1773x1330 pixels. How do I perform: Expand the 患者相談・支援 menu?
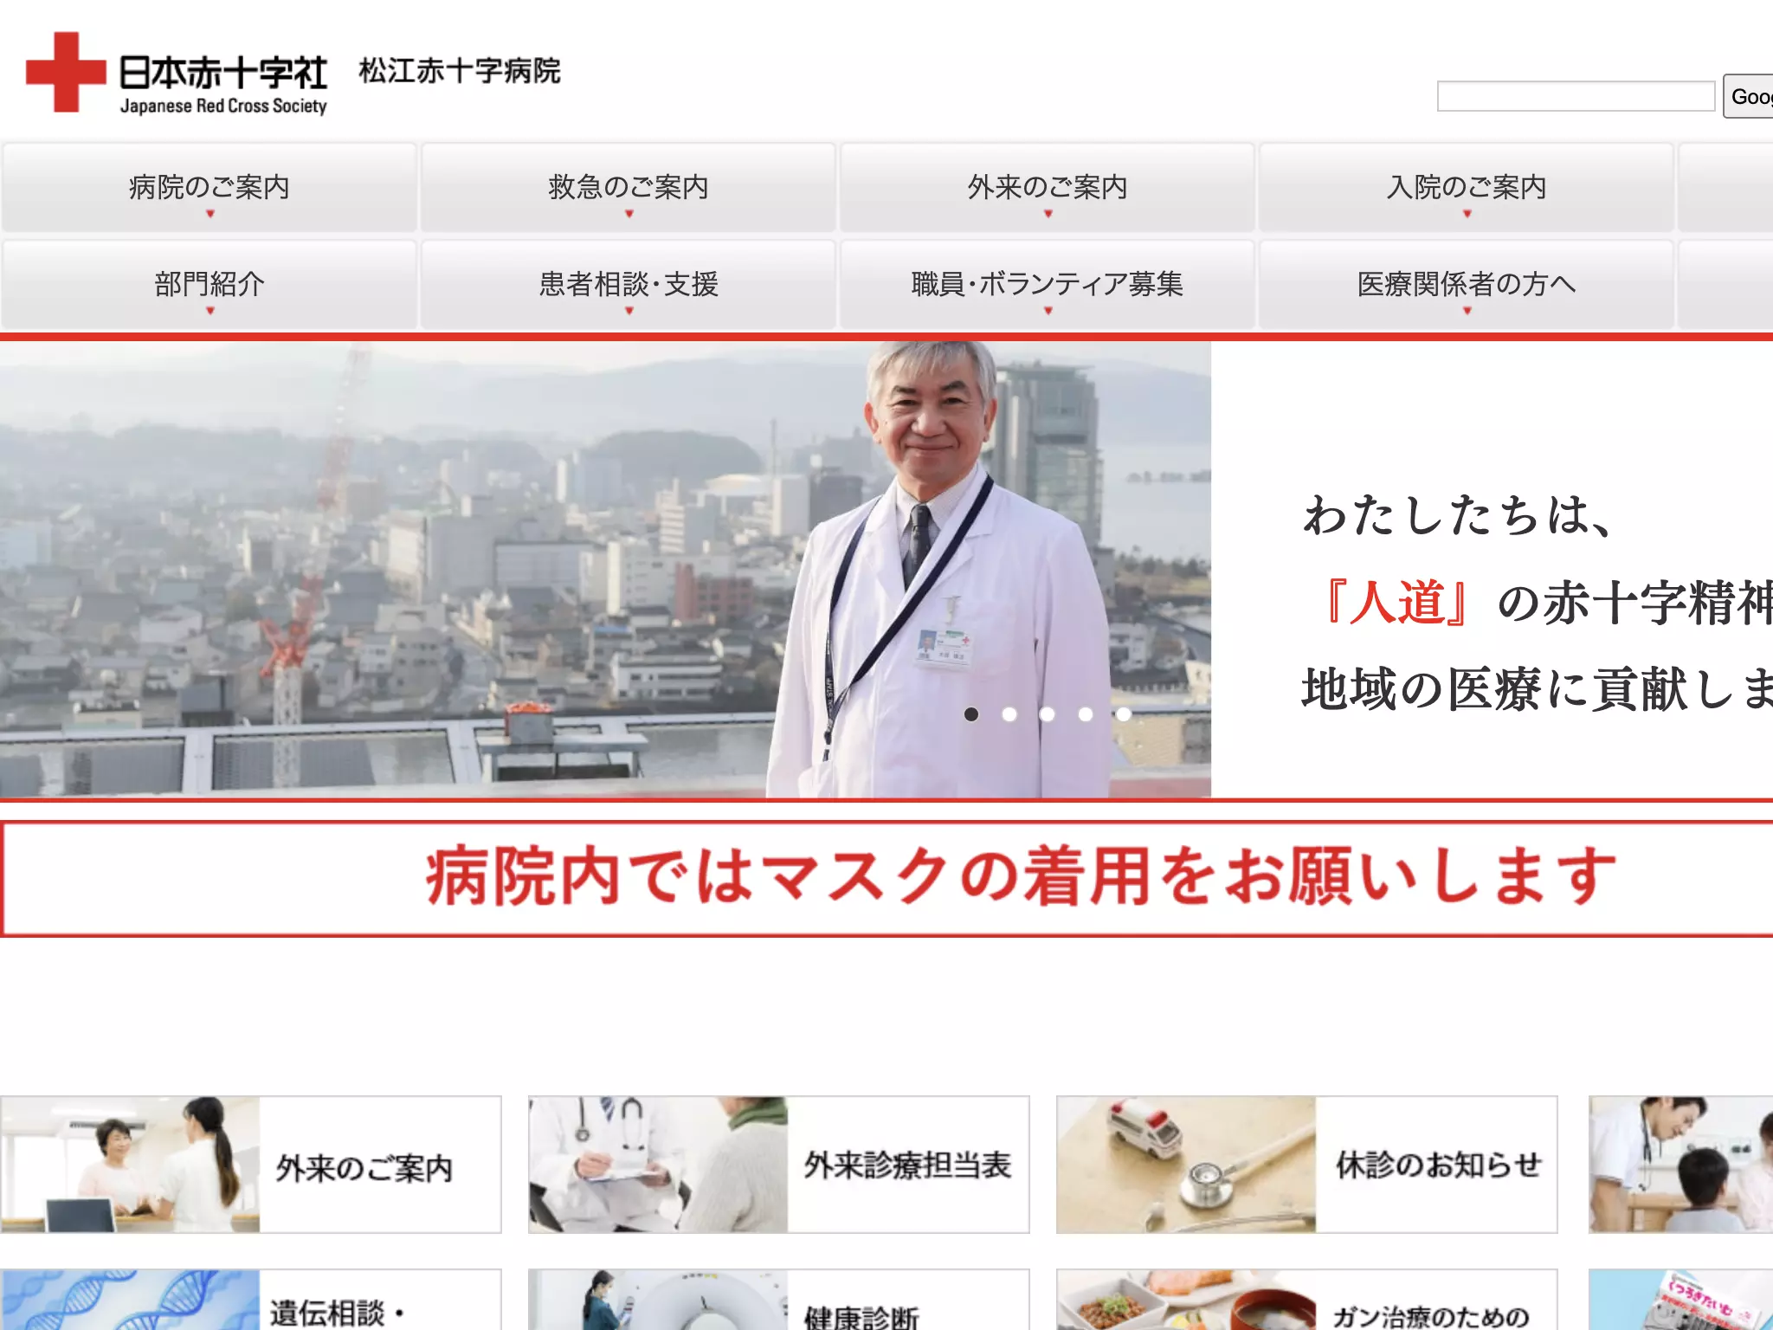(629, 285)
